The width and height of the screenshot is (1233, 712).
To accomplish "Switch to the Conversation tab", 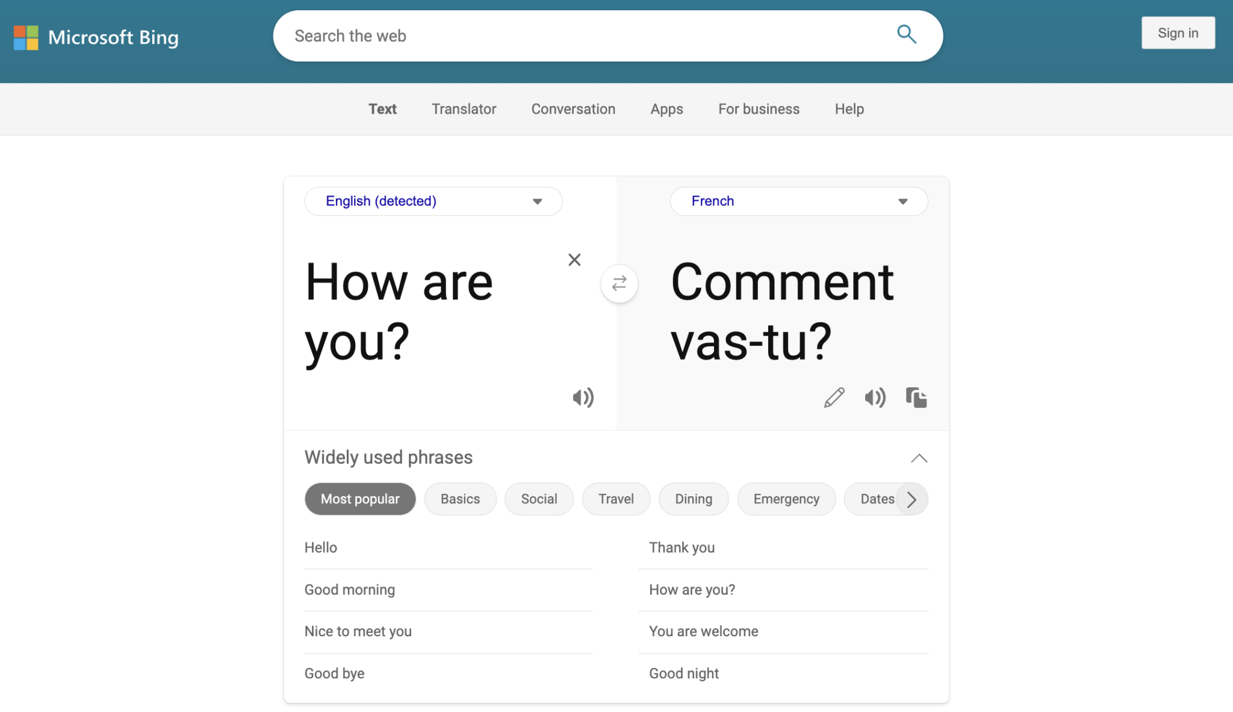I will (x=573, y=109).
